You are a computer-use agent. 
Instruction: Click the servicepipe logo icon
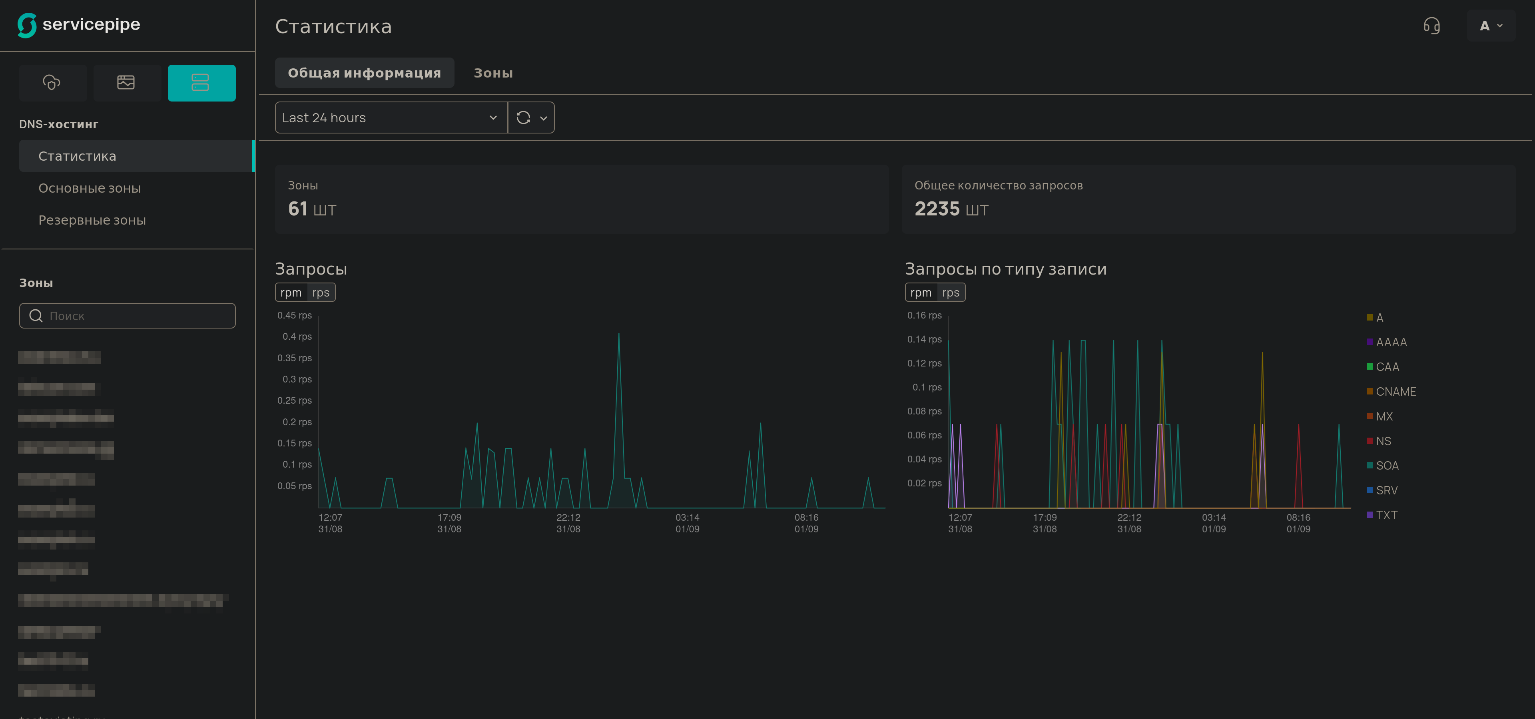click(x=27, y=25)
